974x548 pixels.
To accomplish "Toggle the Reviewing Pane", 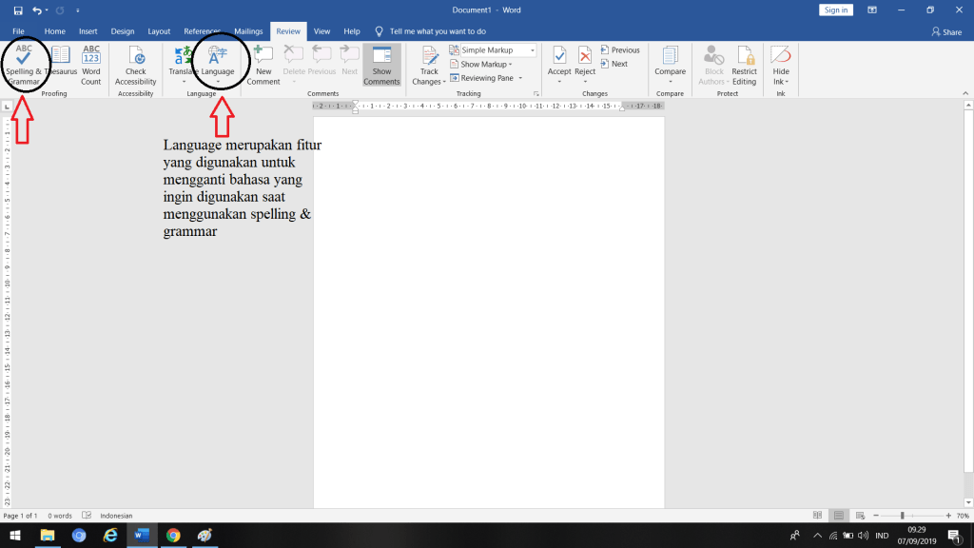I will [x=482, y=78].
